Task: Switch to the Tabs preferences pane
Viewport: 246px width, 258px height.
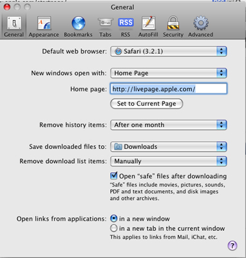Action: 105,26
